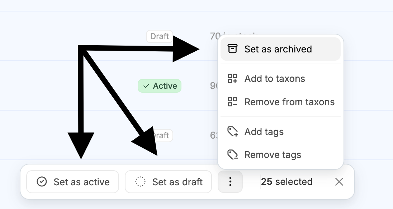Click the green Active status badge

pos(160,86)
